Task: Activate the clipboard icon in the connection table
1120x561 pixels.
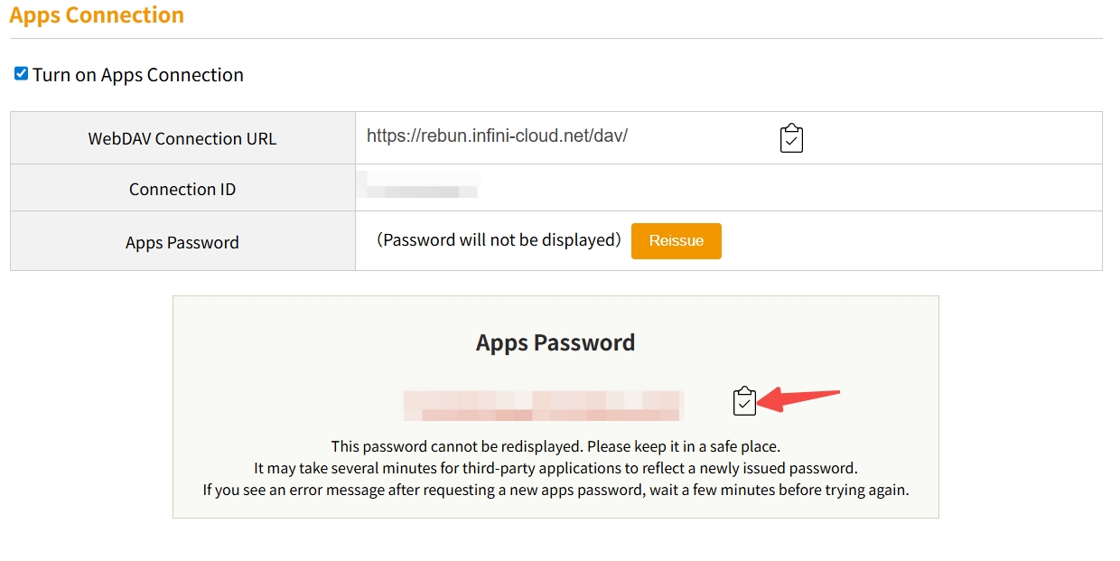Action: 790,137
